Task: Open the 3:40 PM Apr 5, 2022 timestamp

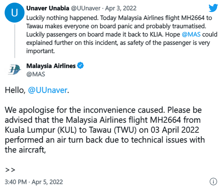Action: (x=34, y=182)
